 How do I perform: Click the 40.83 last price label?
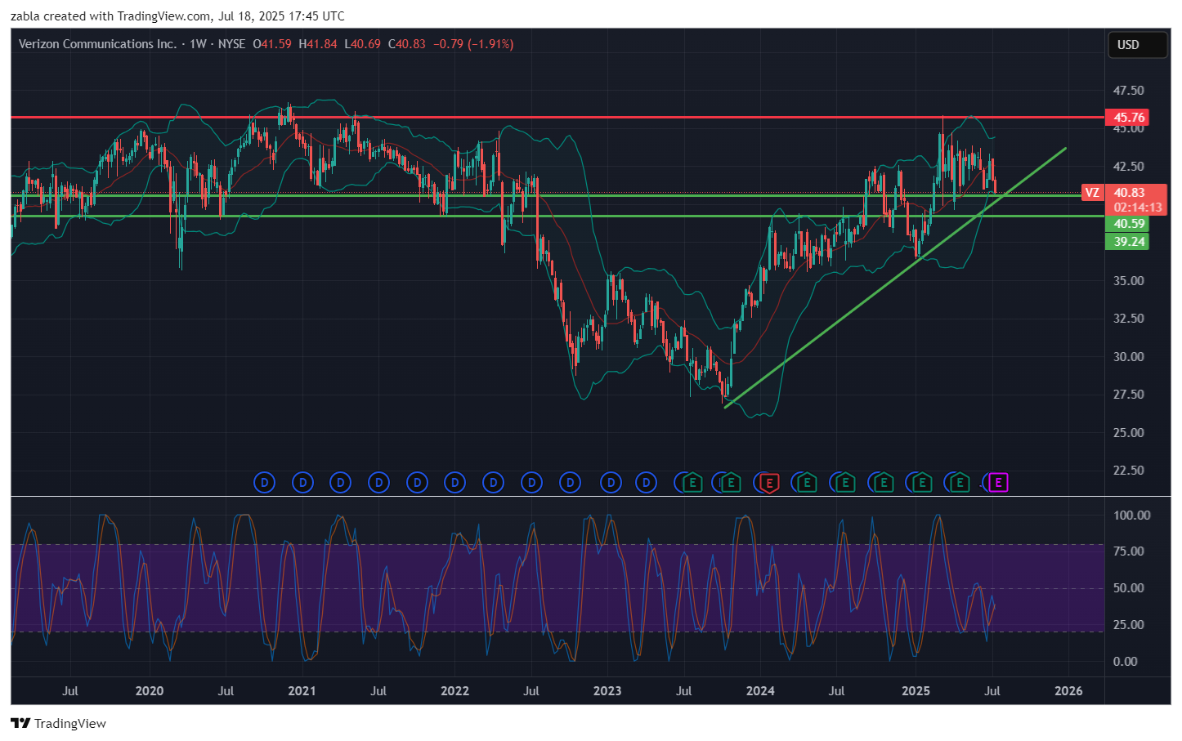[1129, 193]
